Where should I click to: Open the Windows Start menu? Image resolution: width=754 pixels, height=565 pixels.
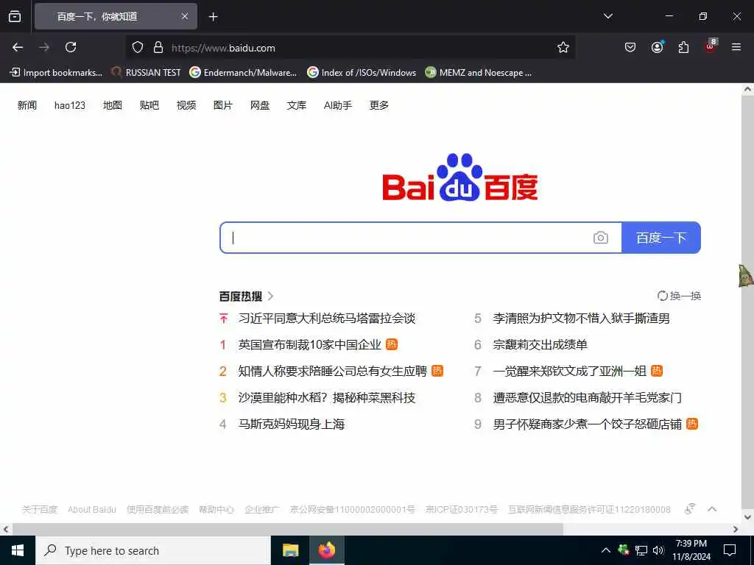18,550
